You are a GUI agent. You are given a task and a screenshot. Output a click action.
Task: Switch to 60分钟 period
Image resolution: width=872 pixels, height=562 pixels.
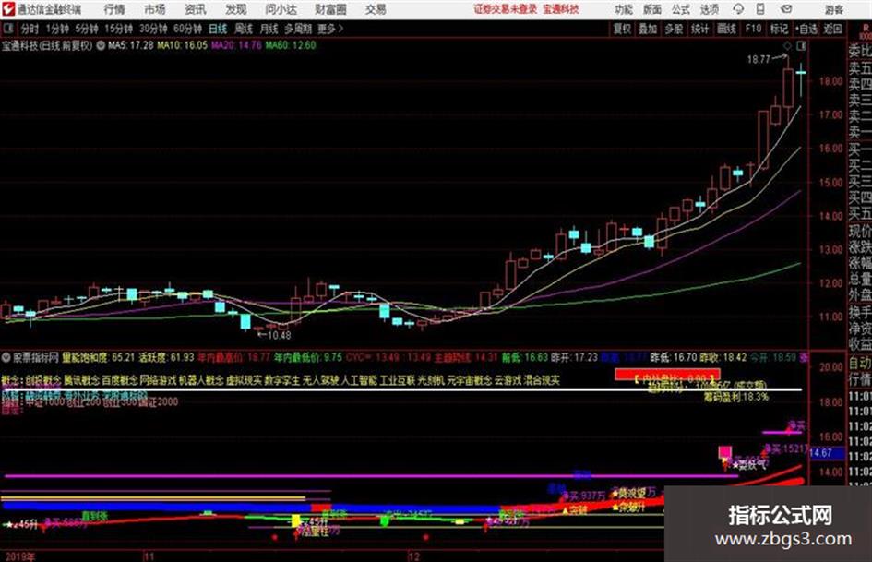coord(187,29)
